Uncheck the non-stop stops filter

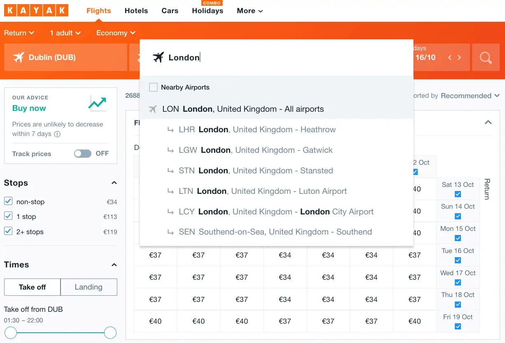[x=8, y=201]
